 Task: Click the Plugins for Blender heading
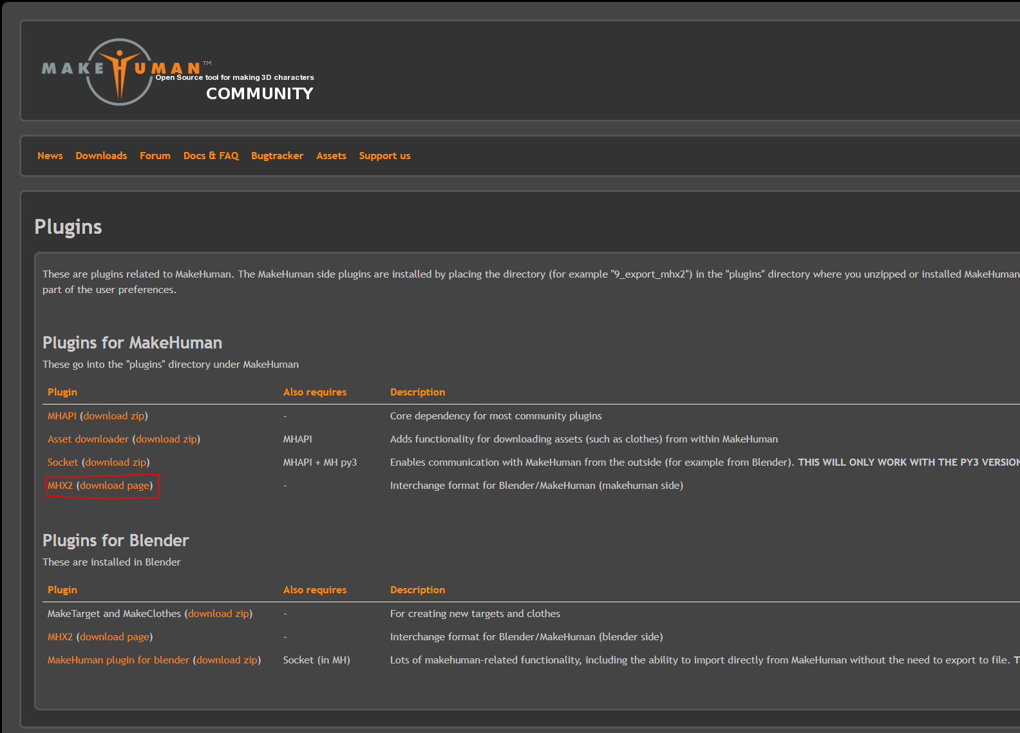(x=116, y=540)
